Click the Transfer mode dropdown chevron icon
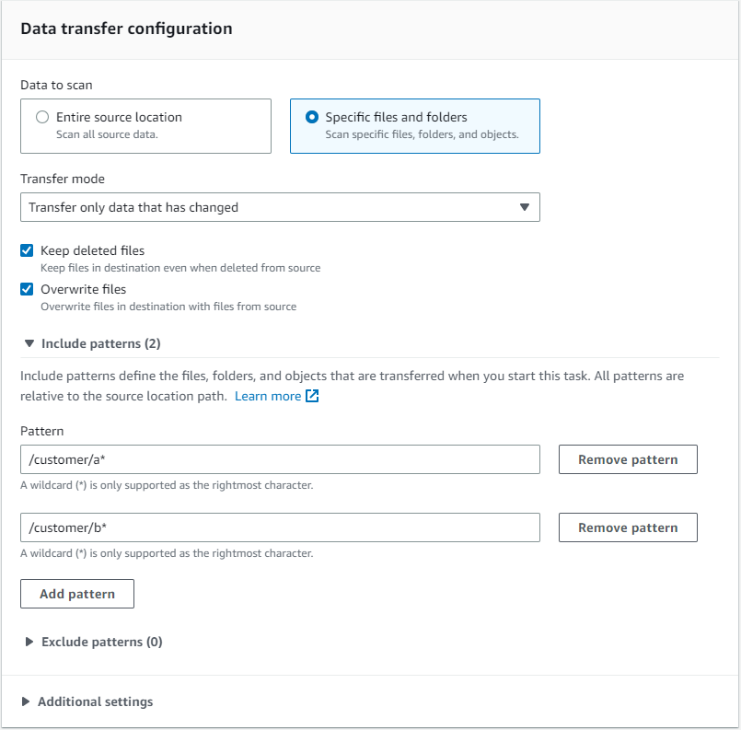741x730 pixels. [x=526, y=206]
